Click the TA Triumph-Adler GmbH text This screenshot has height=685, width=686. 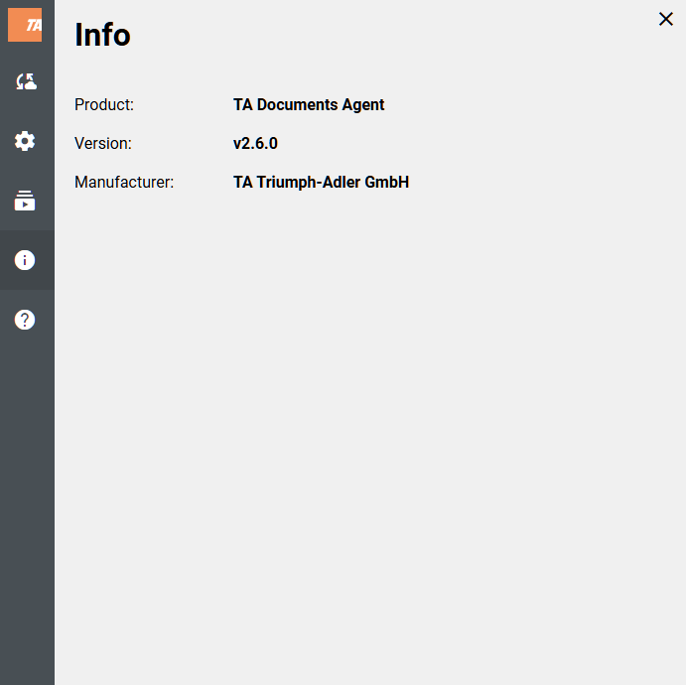(321, 182)
